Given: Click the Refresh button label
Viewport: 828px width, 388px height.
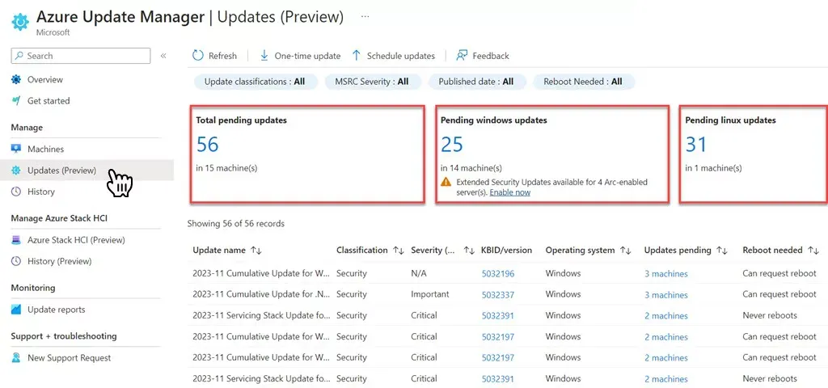Looking at the screenshot, I should (x=222, y=56).
